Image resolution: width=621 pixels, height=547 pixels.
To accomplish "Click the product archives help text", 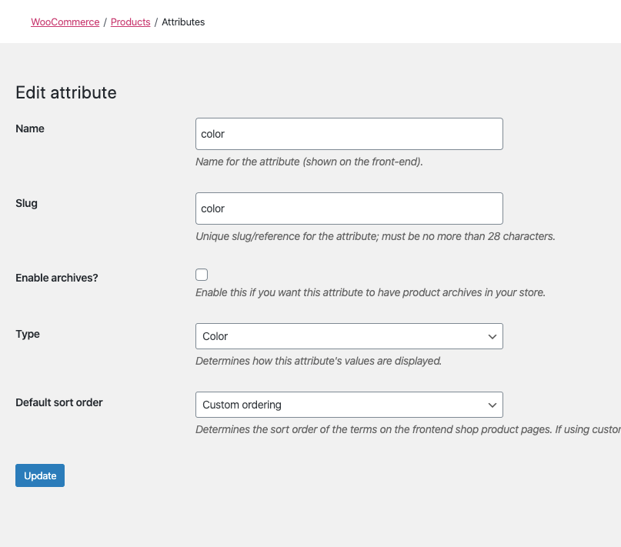I will [x=370, y=293].
